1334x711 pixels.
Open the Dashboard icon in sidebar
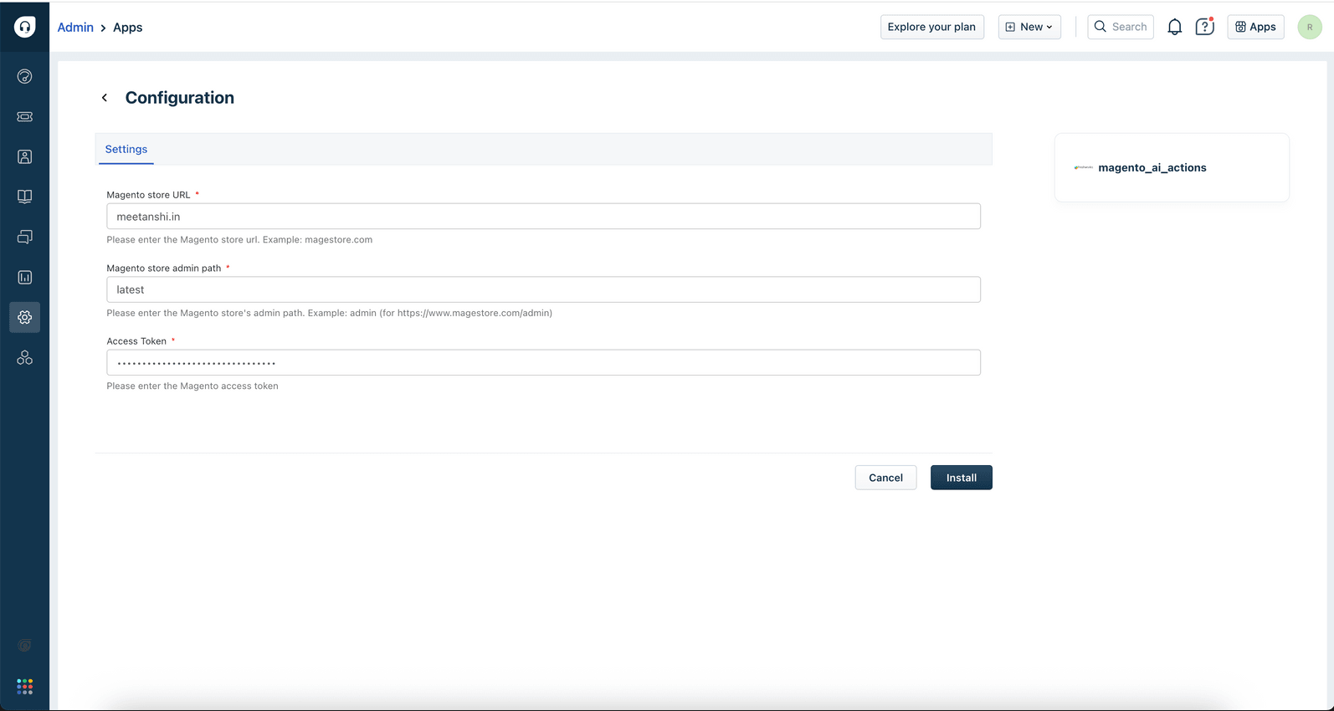tap(24, 77)
